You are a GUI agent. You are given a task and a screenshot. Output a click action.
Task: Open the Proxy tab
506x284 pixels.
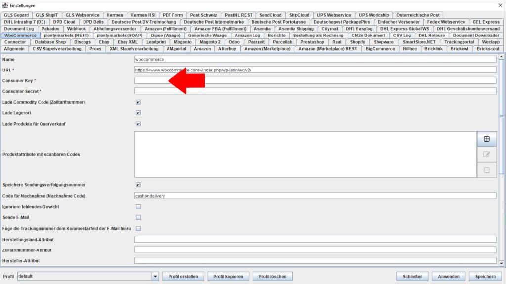(x=95, y=49)
